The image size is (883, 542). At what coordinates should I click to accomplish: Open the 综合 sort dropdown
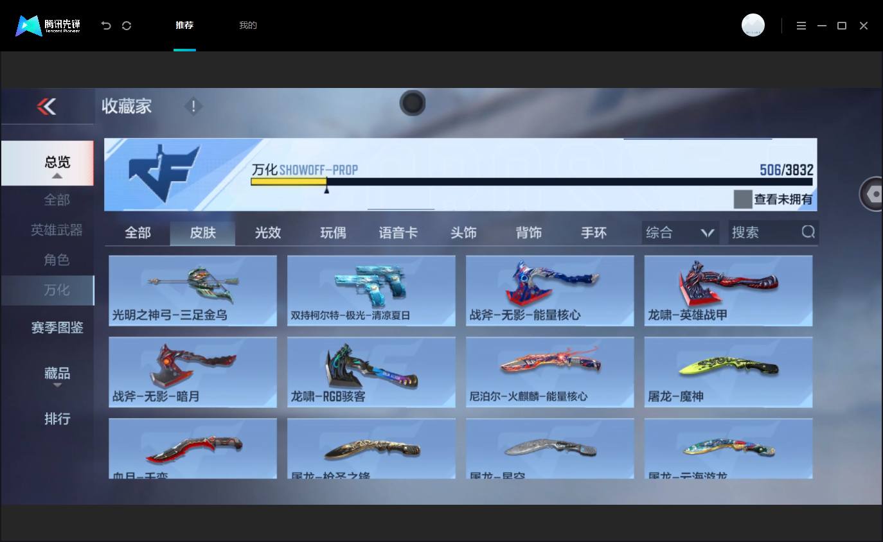pos(681,232)
